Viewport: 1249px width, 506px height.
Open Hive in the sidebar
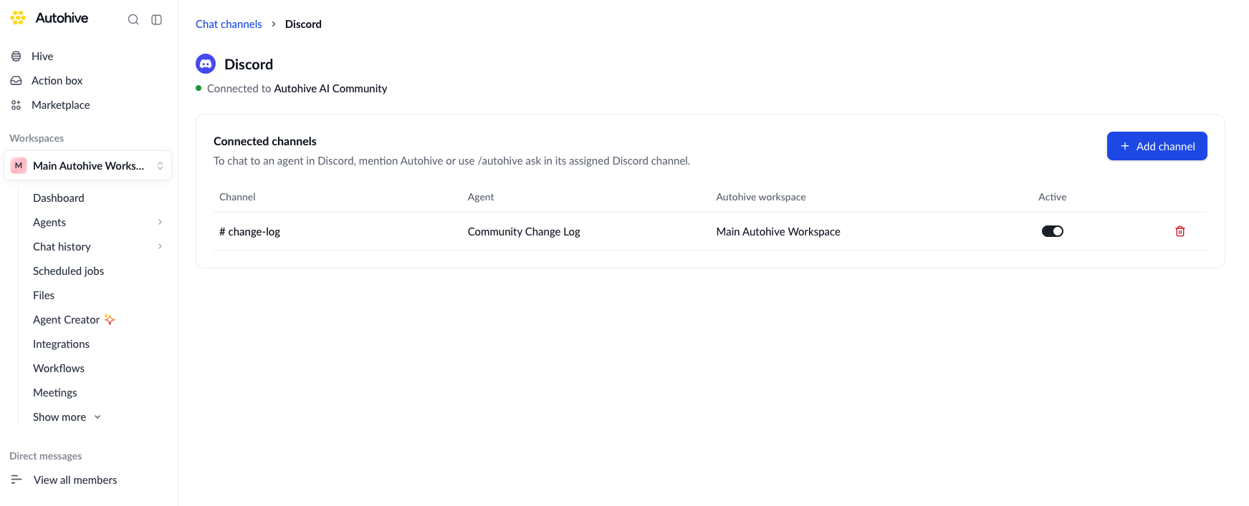[x=42, y=57]
